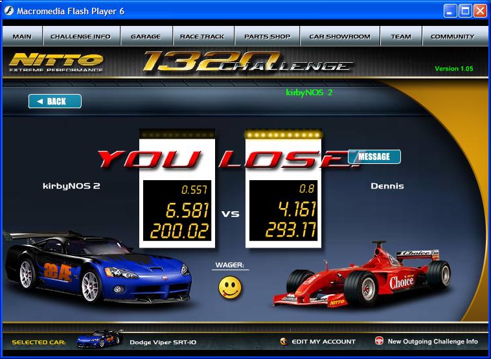Click the EDIT MY ACCOUNT link
Image resolution: width=491 pixels, height=359 pixels.
323,342
